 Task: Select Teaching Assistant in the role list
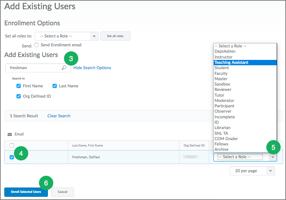pyautogui.click(x=245, y=62)
